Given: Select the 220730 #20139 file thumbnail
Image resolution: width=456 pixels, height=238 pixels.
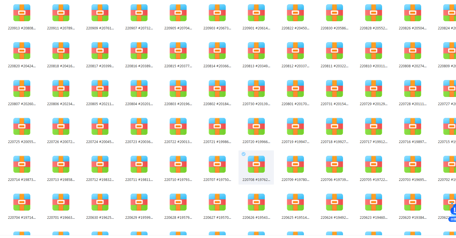Looking at the screenshot, I should tap(256, 89).
